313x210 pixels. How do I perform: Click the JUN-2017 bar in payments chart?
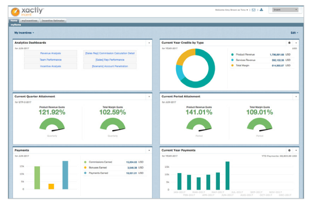tap(227, 176)
